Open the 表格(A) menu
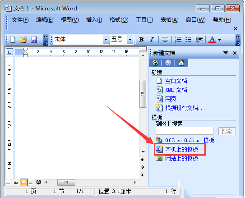This screenshot has width=245, height=198. pos(169,20)
